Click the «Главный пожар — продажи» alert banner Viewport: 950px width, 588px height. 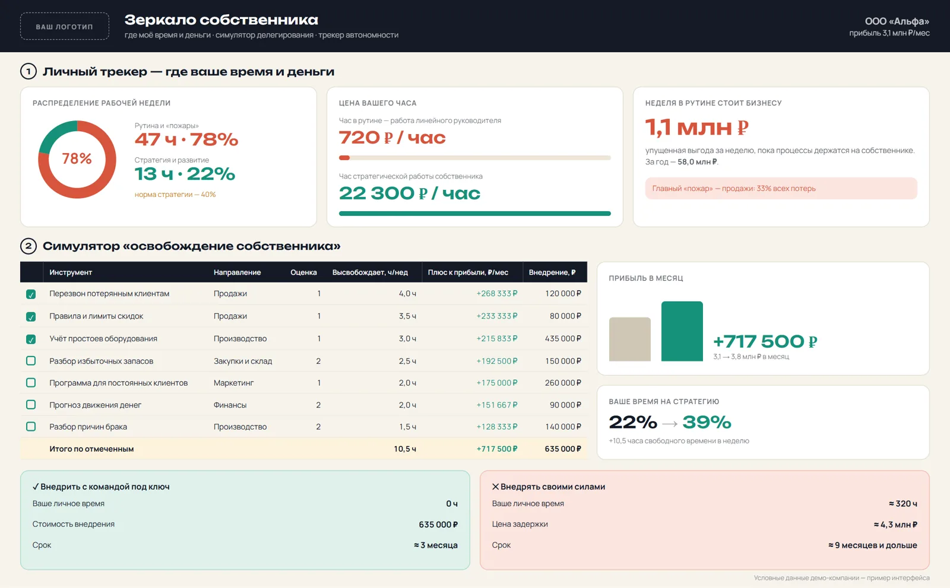(781, 189)
